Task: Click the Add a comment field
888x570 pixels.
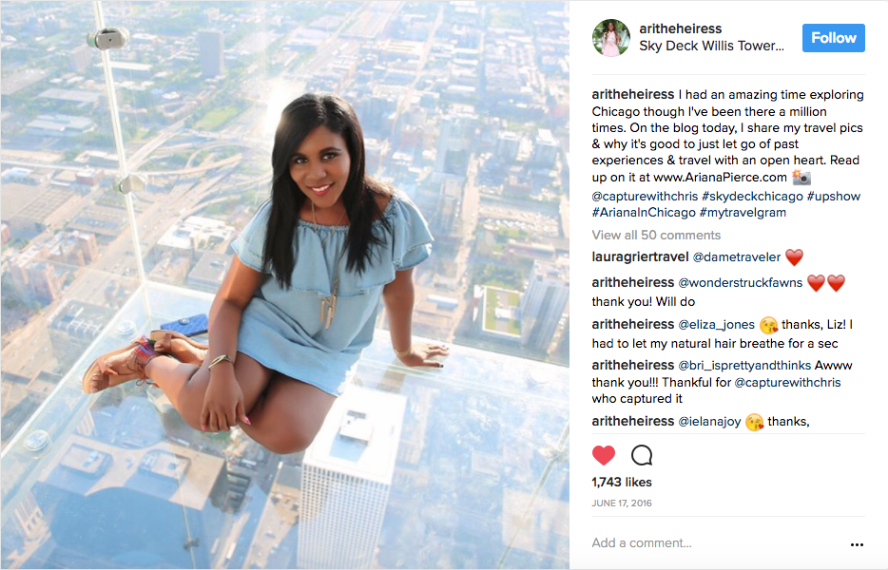Action: (717, 542)
